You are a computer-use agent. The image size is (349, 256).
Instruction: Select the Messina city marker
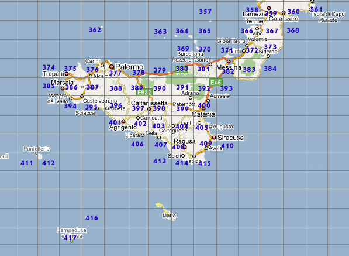229,62
